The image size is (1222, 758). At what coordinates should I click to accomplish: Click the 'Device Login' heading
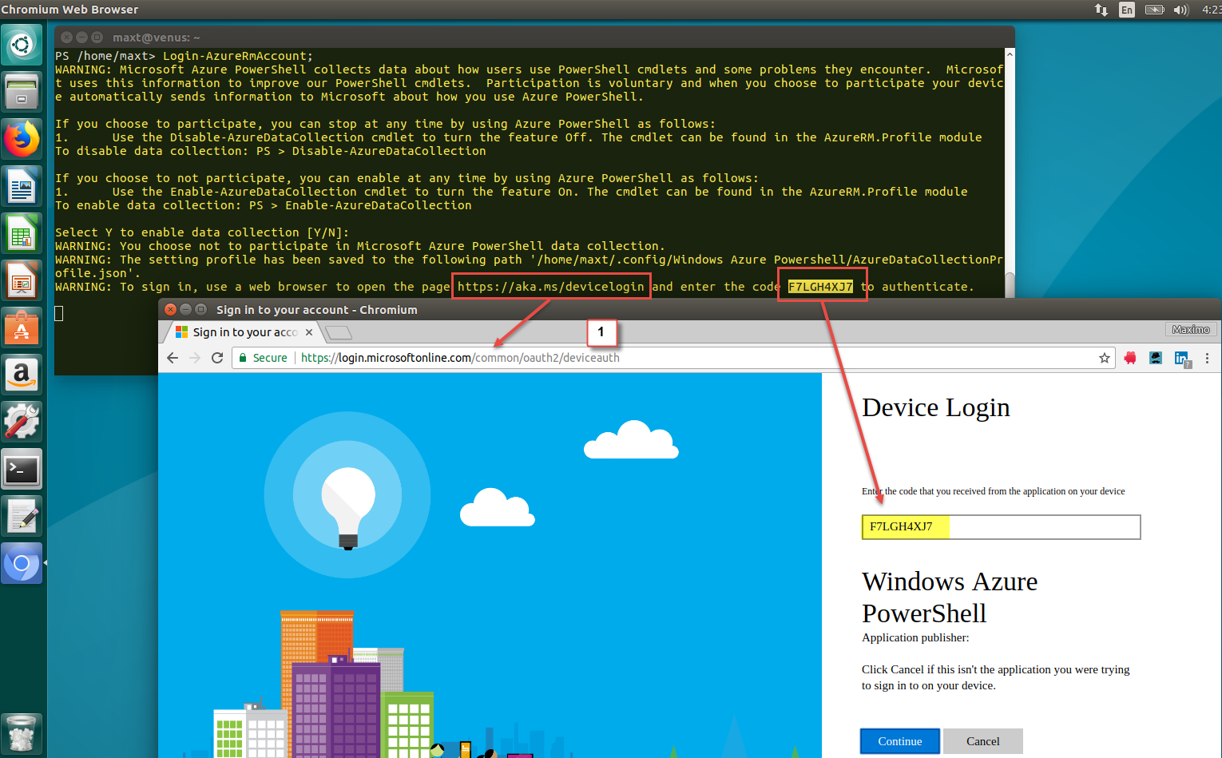(936, 407)
